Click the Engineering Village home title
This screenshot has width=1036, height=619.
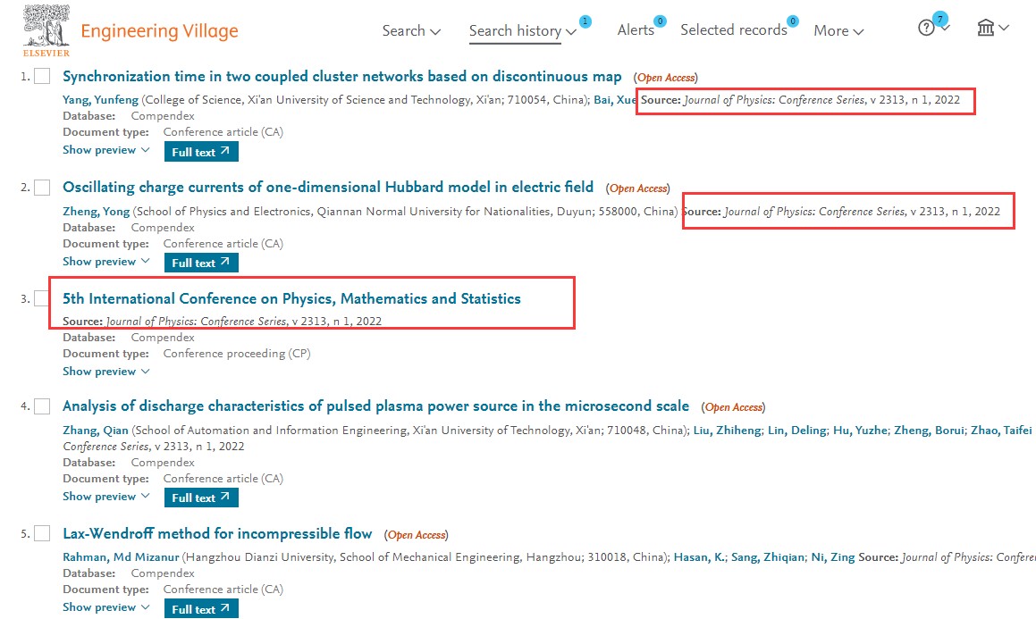coord(159,32)
